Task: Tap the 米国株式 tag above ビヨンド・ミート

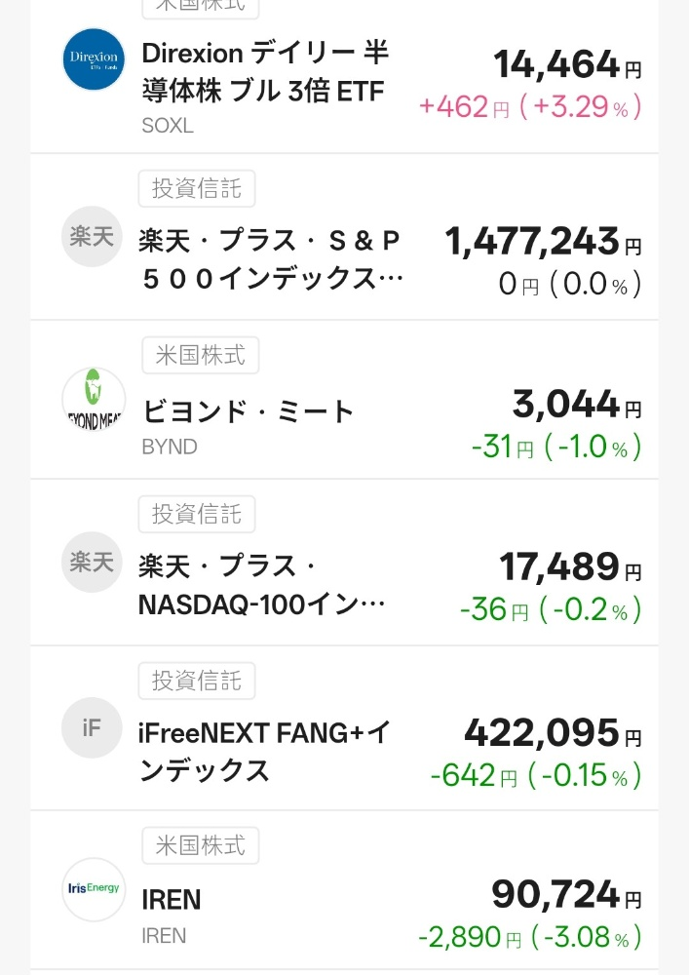Action: click(201, 354)
